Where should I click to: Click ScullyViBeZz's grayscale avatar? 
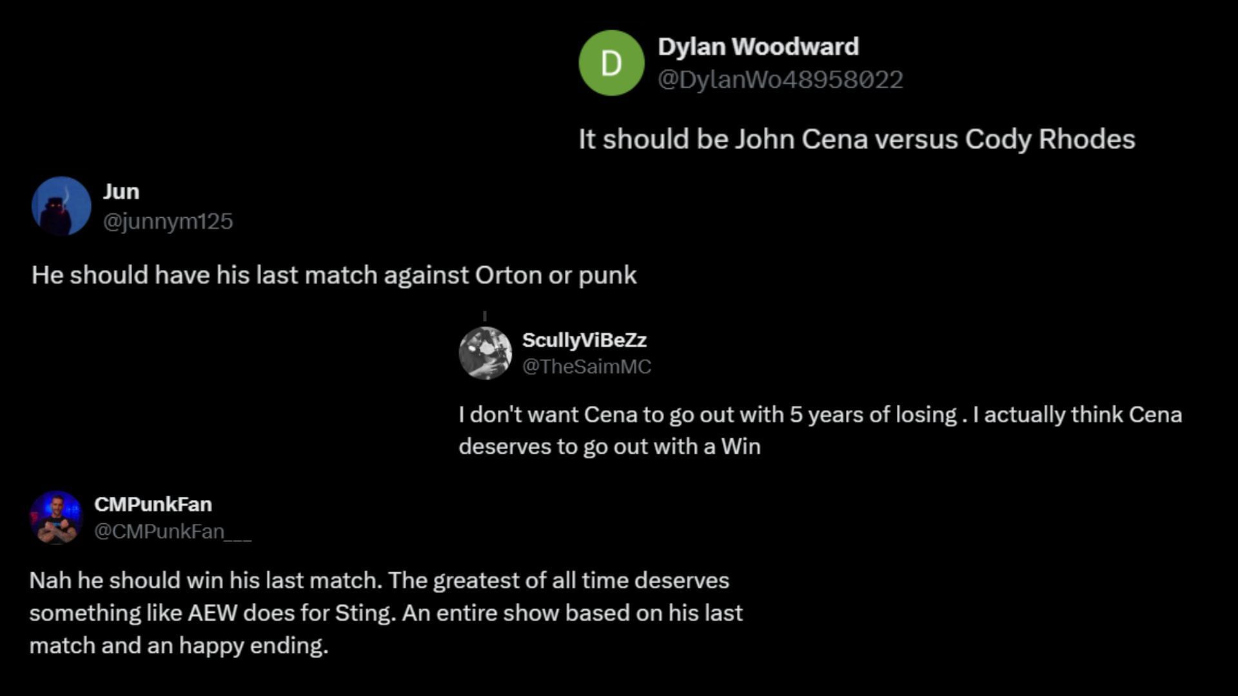tap(485, 353)
